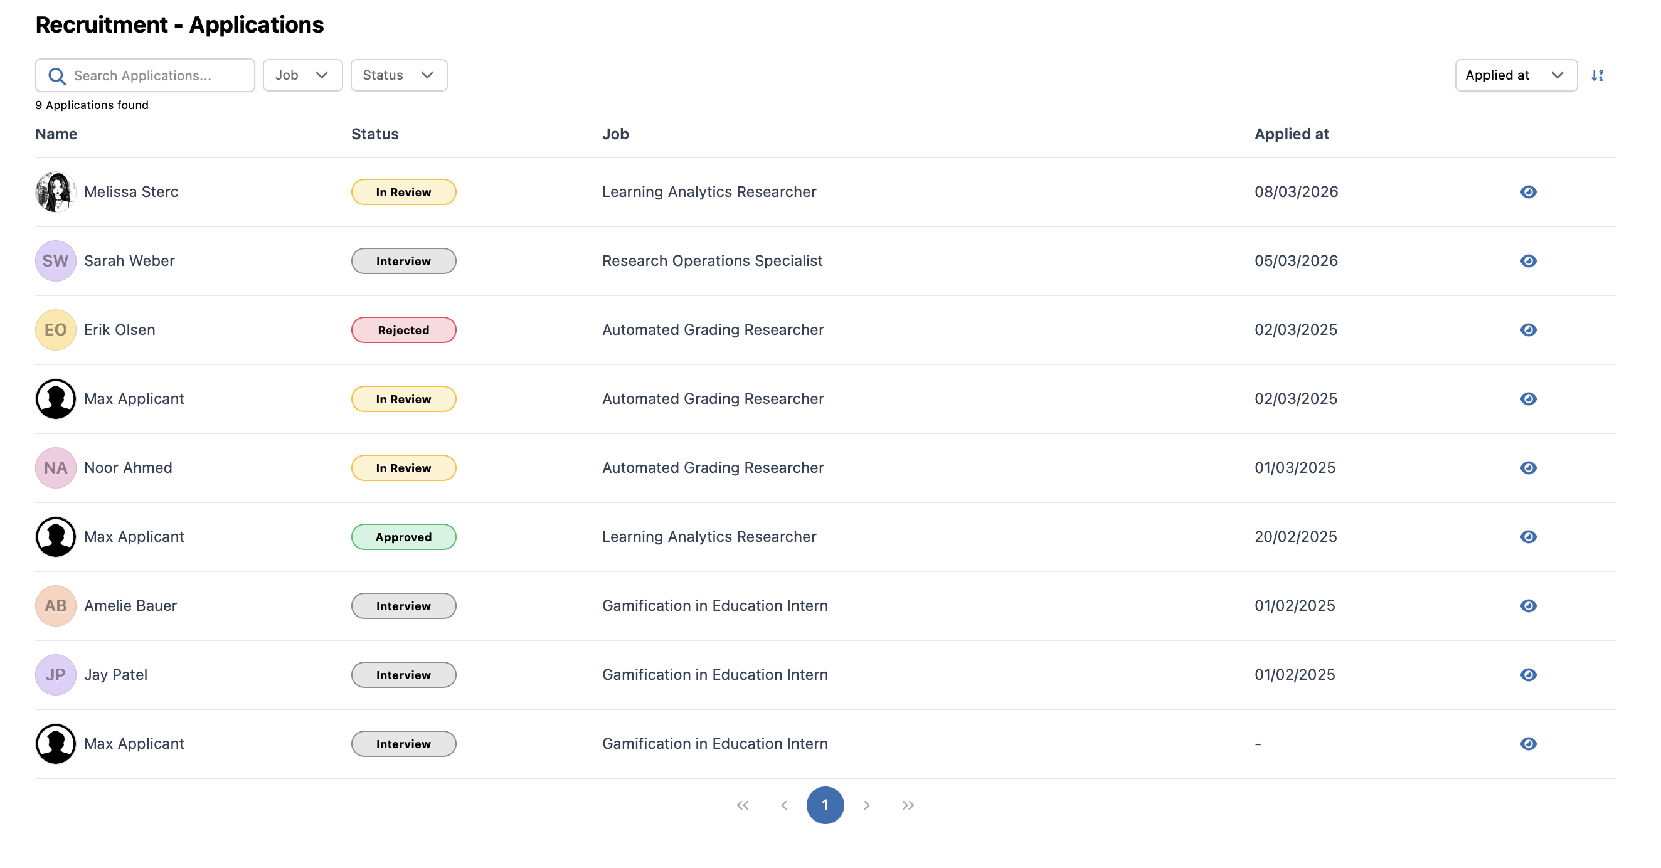View the approved Max Applicant application details

coord(1528,536)
